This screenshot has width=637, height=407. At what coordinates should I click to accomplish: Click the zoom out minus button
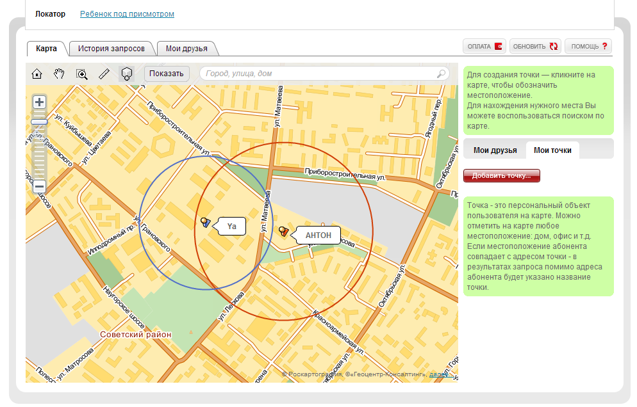[x=39, y=187]
